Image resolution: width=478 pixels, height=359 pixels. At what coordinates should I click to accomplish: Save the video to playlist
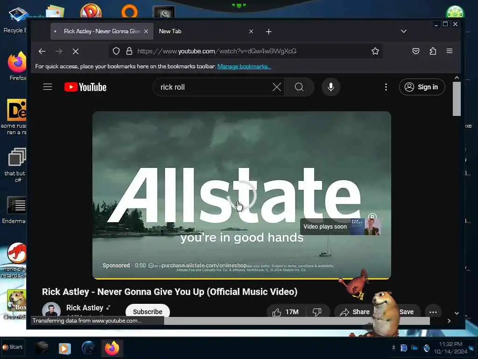click(407, 312)
